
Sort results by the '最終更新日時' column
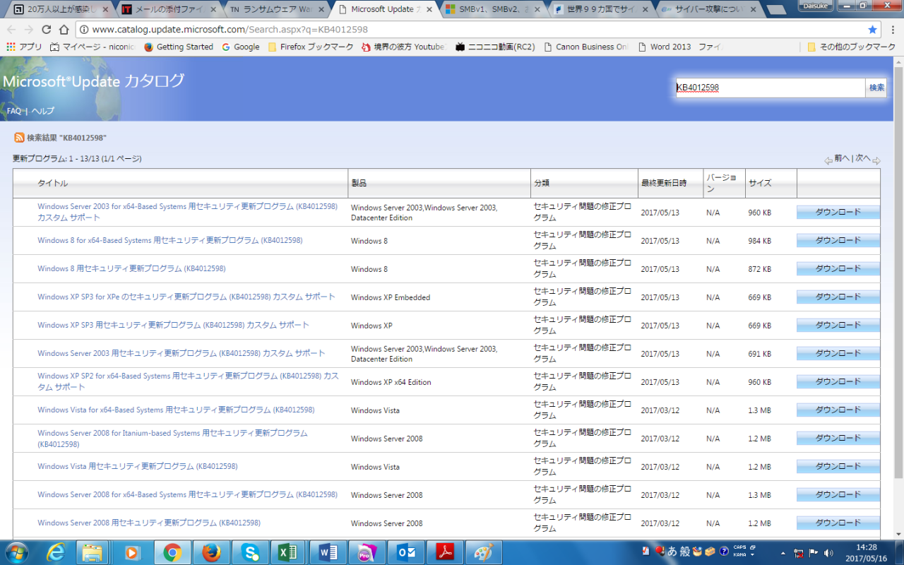point(663,183)
